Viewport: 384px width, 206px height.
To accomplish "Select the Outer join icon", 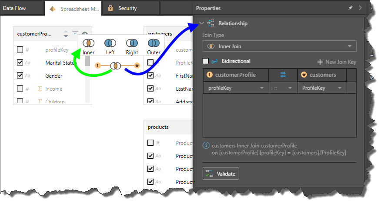I will click(x=153, y=43).
